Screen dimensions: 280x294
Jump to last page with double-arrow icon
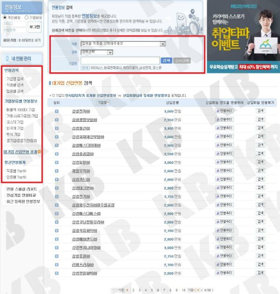(x=198, y=290)
